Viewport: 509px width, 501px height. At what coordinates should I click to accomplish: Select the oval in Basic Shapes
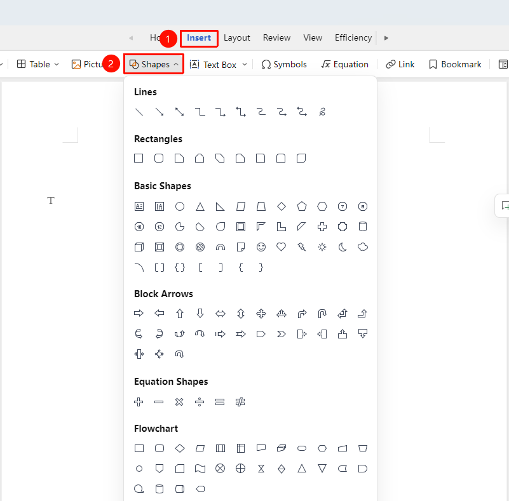coord(179,206)
